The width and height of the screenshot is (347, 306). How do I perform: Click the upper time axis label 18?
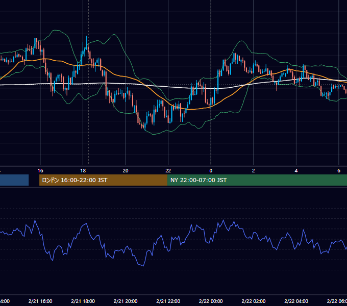coord(83,171)
